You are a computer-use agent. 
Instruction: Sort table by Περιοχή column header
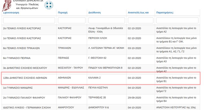63,12
